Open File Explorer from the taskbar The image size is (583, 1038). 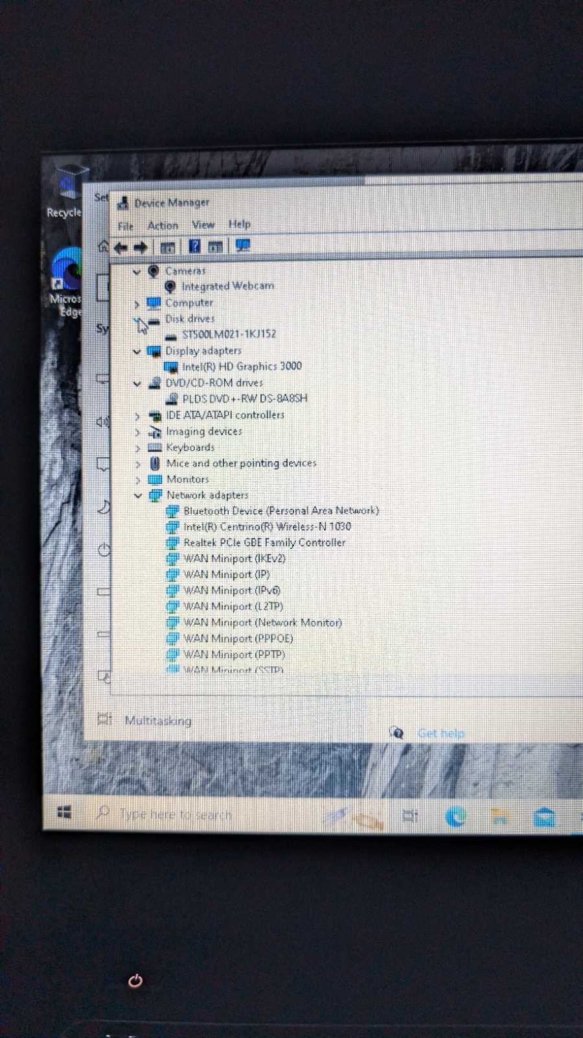499,817
